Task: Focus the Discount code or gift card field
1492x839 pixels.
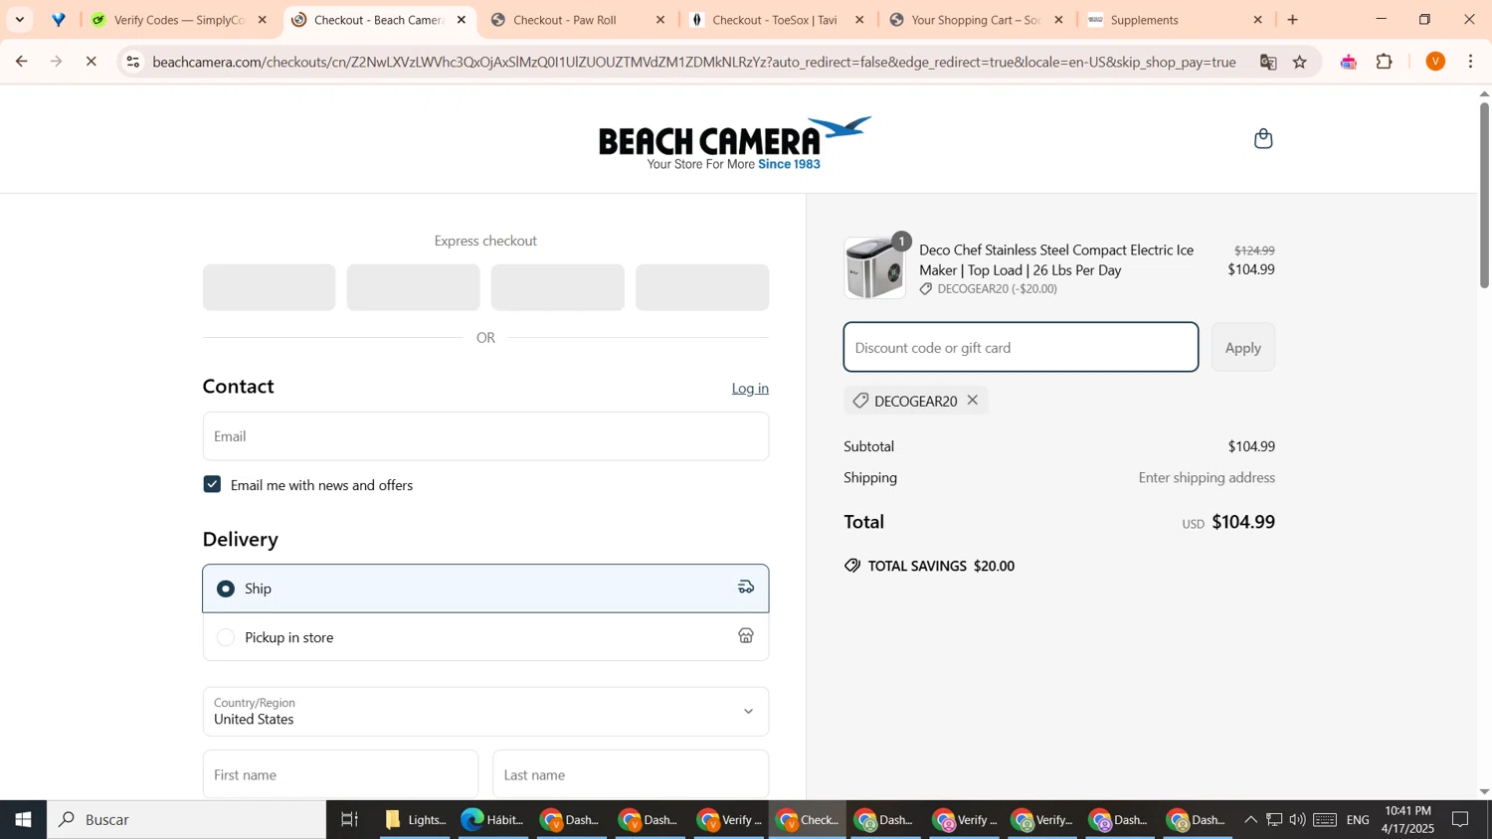Action: pos(1021,348)
